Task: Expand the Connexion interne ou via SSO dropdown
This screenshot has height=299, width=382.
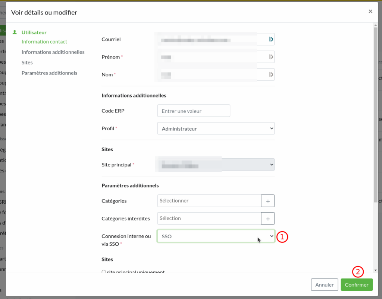Action: tap(216, 236)
